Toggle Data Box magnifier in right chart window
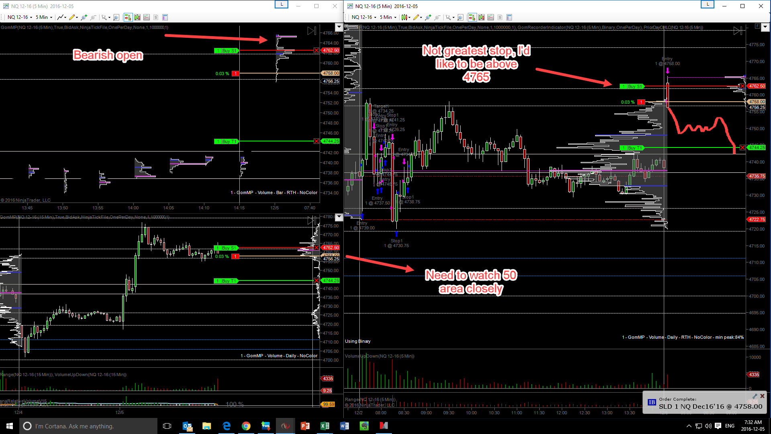Viewport: 771px width, 434px height. [461, 17]
